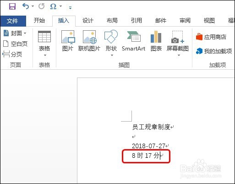Click the date text 2018-07-27
235x184 pixels.
point(149,146)
